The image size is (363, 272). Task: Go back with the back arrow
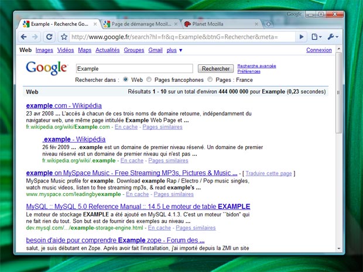24,37
